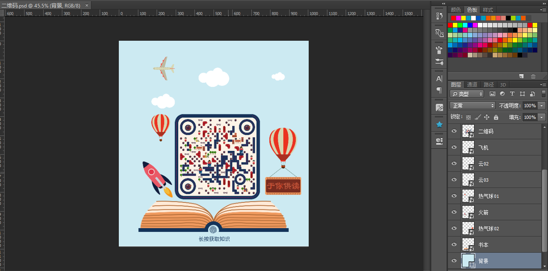Image resolution: width=548 pixels, height=271 pixels.
Task: Select the 色板 tab
Action: [472, 10]
